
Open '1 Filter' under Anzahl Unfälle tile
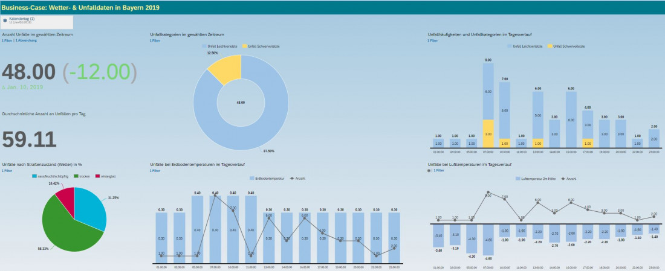(7, 41)
